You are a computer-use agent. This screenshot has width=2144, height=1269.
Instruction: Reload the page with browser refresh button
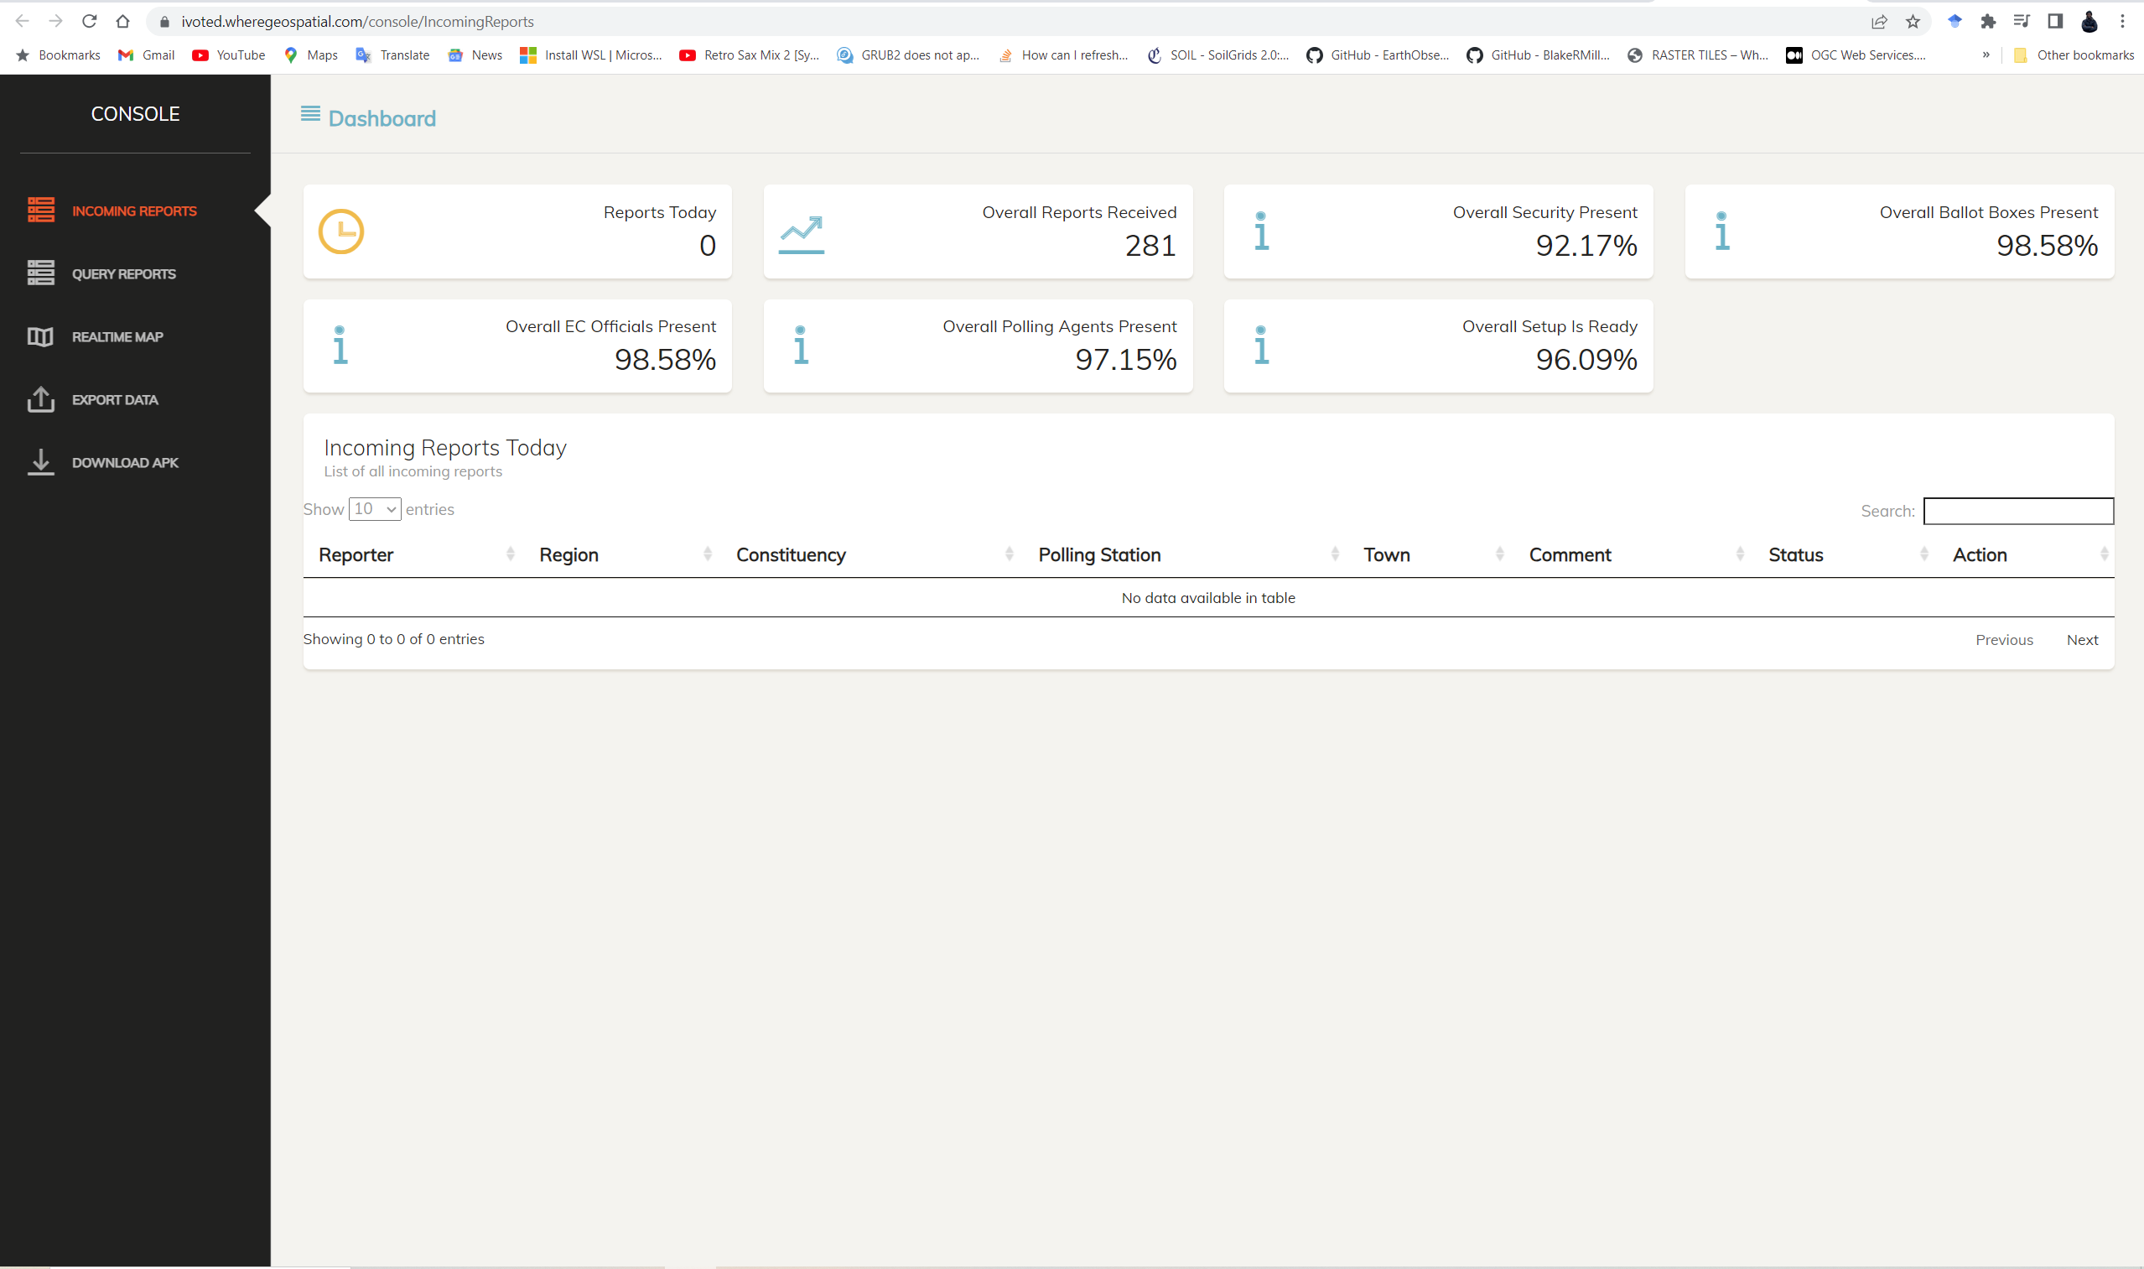click(x=89, y=21)
